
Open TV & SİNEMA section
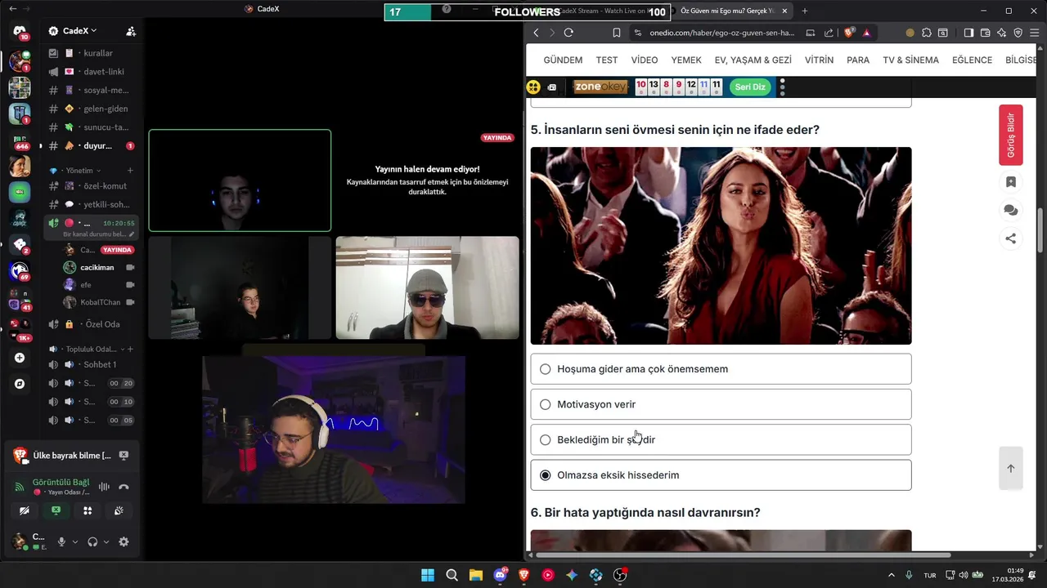(910, 60)
